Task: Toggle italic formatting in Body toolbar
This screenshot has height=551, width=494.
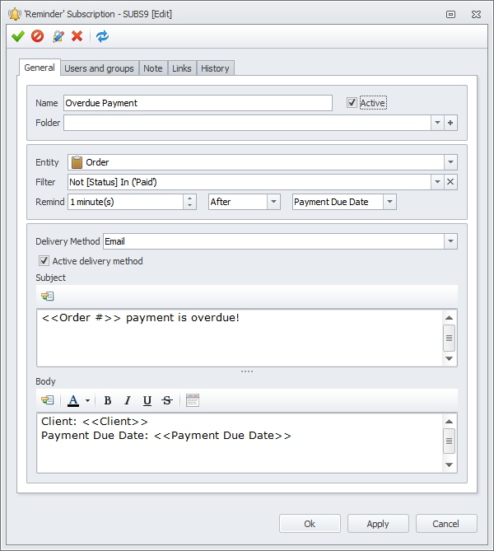Action: [128, 400]
